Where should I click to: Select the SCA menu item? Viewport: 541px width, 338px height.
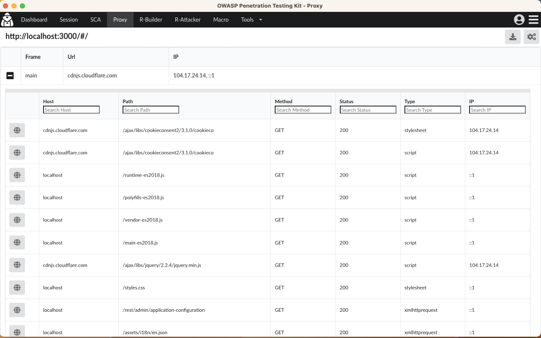[96, 19]
